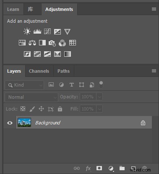The width and height of the screenshot is (159, 174).
Task: Add a Color Balance adjustment
Action: pyautogui.click(x=32, y=43)
